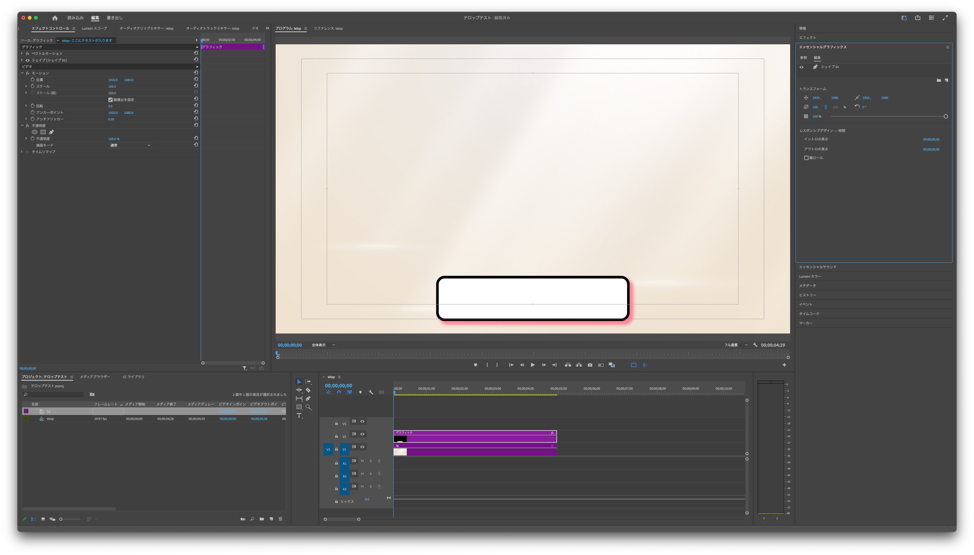The width and height of the screenshot is (974, 555).
Task: Create new layer in Essential Graphics
Action: tap(947, 80)
